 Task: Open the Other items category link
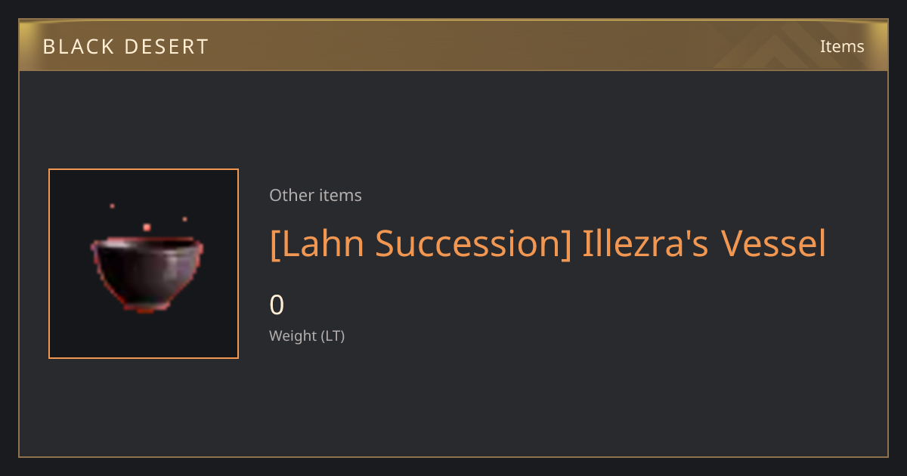(x=315, y=195)
